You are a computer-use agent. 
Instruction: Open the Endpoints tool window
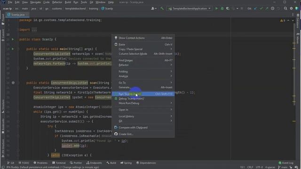tap(94, 163)
